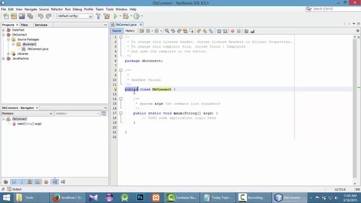This screenshot has width=361, height=203.
Task: Toggle Fully Qualified Names in Navigator
Action: pyautogui.click(x=46, y=182)
